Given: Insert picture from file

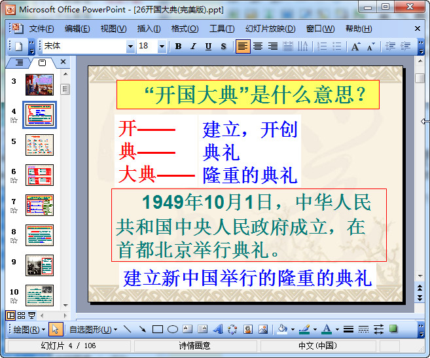Looking at the screenshot, I should pos(263,329).
